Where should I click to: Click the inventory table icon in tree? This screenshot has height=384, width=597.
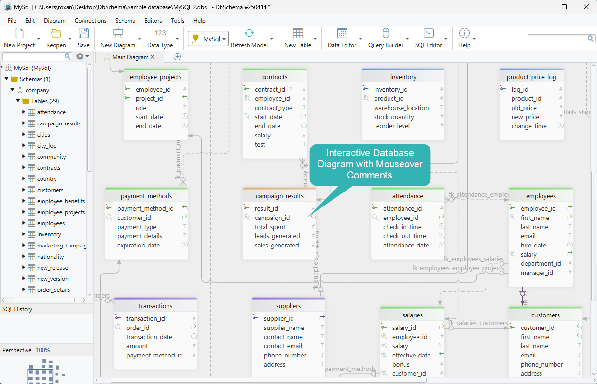[x=31, y=234]
